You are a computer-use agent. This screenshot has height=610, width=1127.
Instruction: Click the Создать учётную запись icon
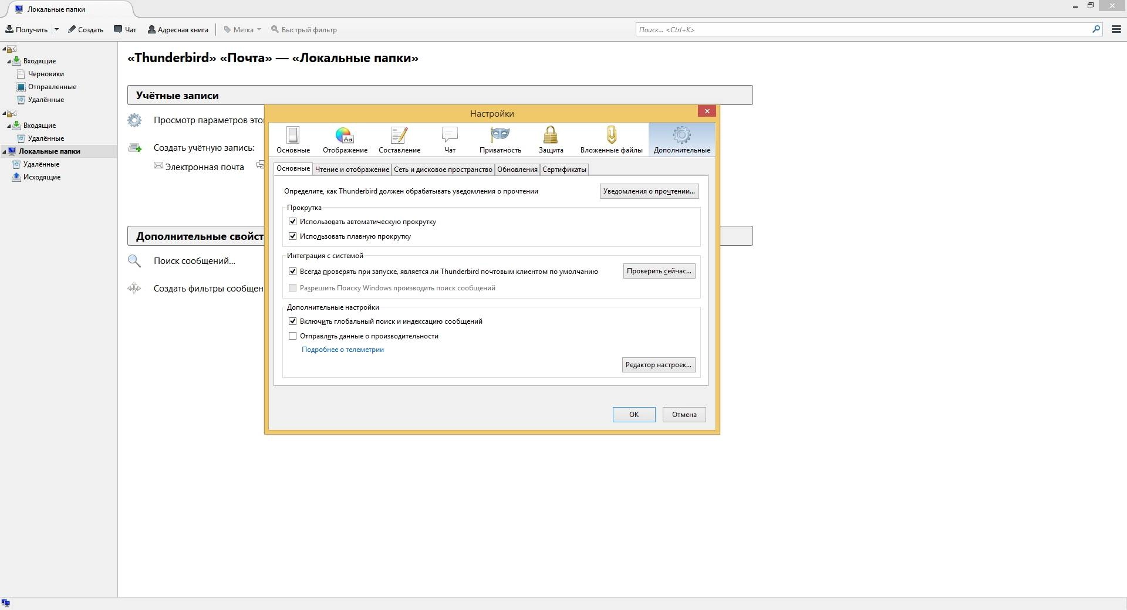[x=135, y=148]
